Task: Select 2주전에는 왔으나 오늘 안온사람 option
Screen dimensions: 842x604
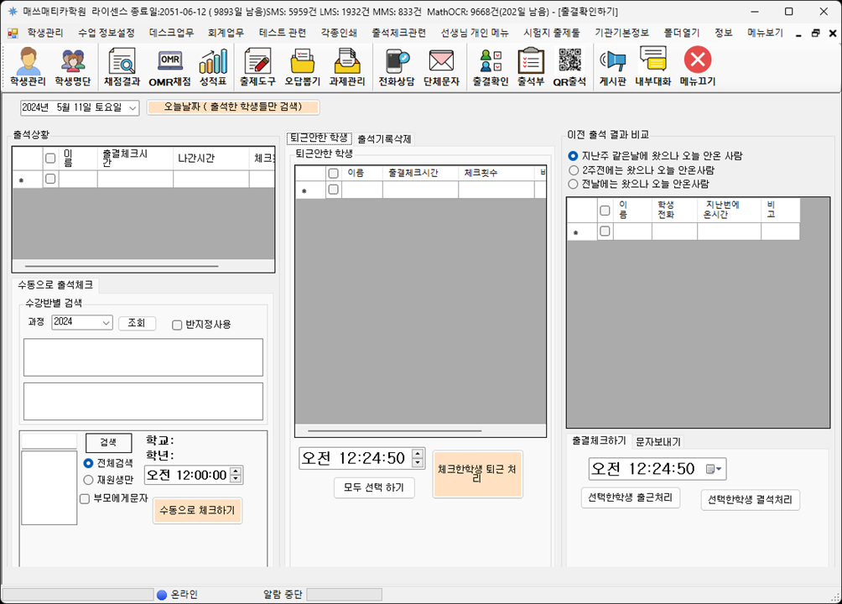Action: pyautogui.click(x=573, y=169)
